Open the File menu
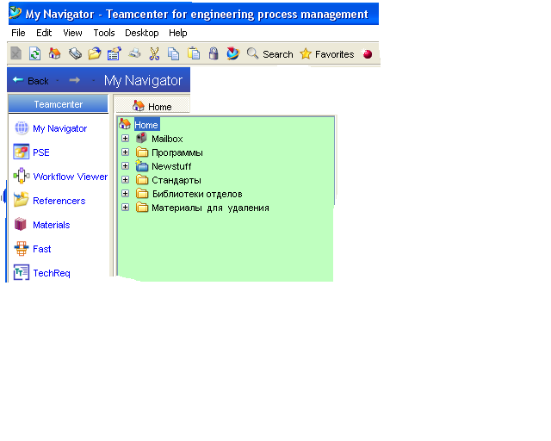Viewport: 551px width, 441px height. point(18,33)
